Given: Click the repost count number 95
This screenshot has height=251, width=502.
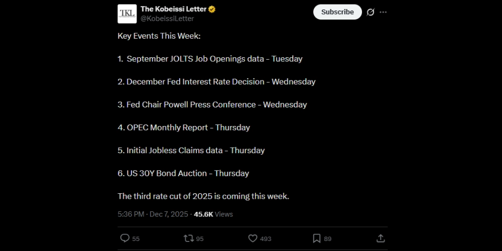Looking at the screenshot, I should pyautogui.click(x=200, y=239).
